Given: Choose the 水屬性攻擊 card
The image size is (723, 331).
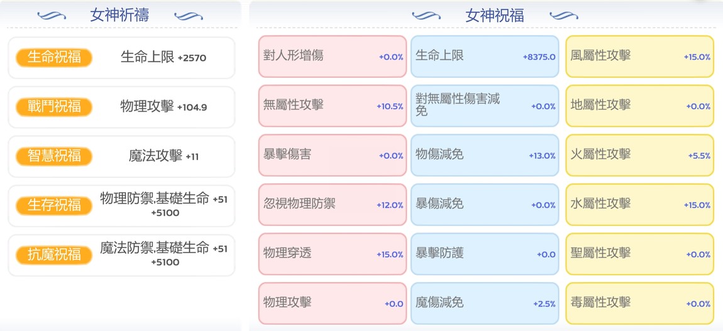Looking at the screenshot, I should pyautogui.click(x=639, y=204).
